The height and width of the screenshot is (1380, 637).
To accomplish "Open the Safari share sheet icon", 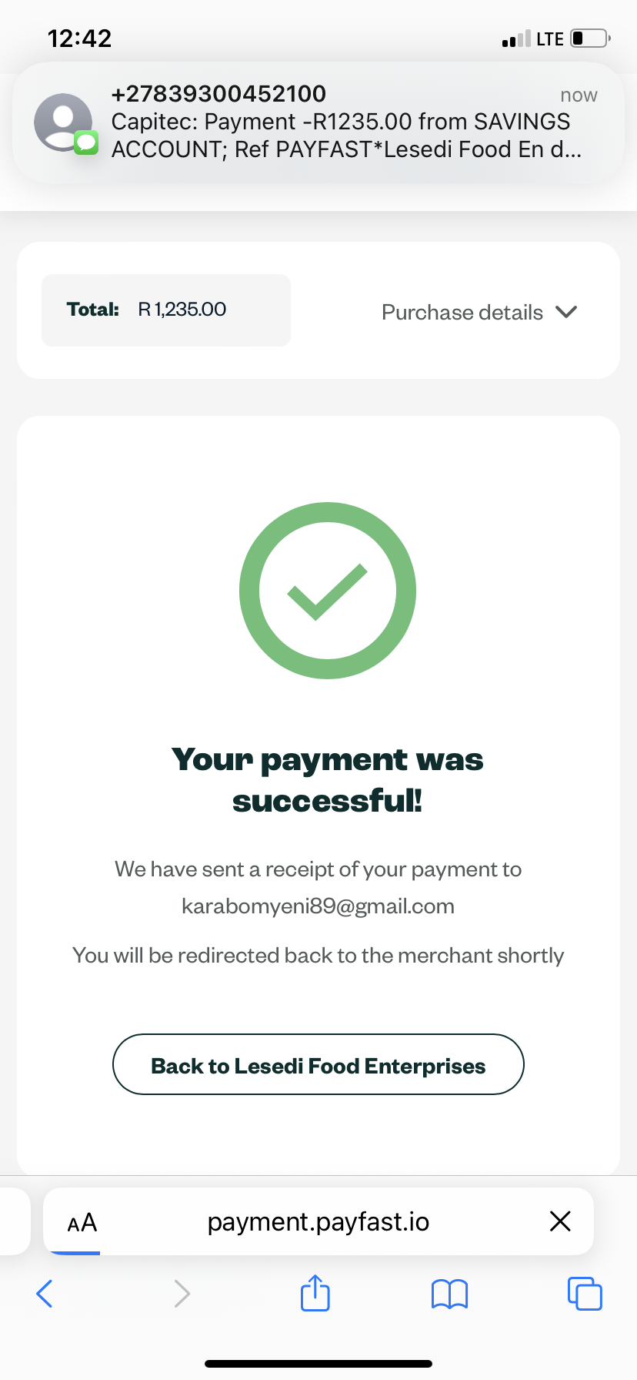I will (x=315, y=1292).
